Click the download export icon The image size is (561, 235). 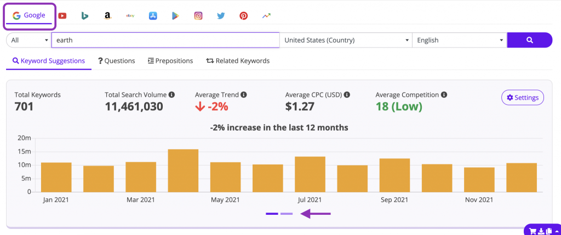(541, 231)
